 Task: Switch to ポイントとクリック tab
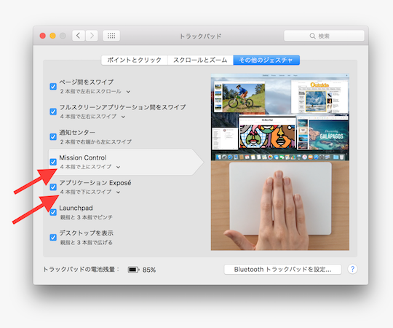click(x=135, y=60)
